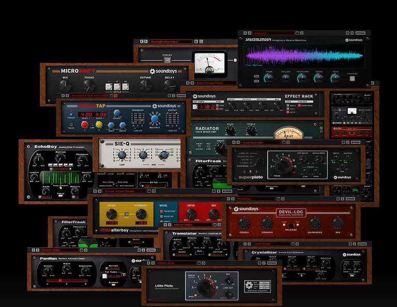
Task: Click the Soundtoys logo in PrimalTap
Action: click(164, 106)
